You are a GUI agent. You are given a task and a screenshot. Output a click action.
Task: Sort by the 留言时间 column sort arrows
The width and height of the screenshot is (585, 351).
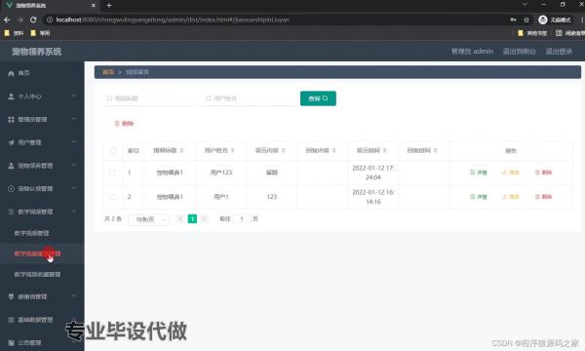385,151
